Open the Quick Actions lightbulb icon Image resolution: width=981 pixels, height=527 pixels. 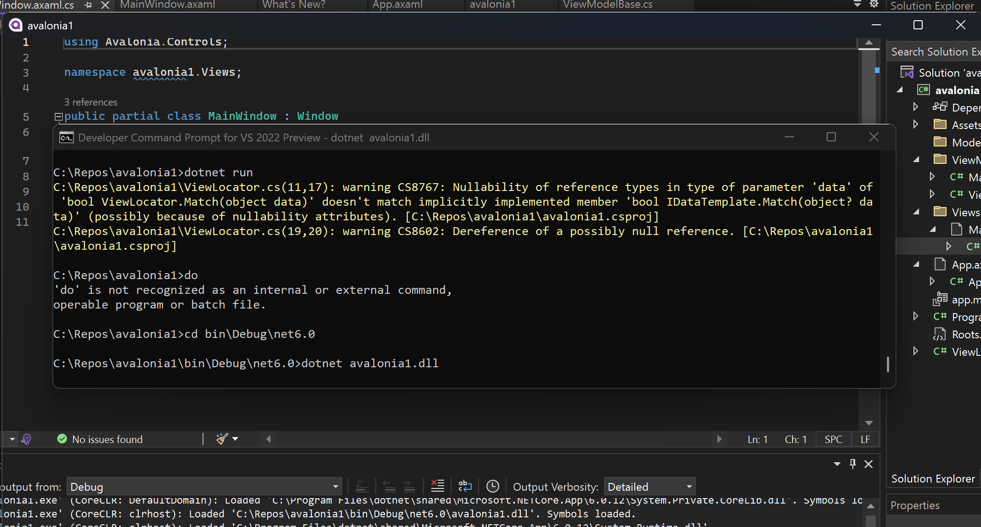[x=26, y=439]
